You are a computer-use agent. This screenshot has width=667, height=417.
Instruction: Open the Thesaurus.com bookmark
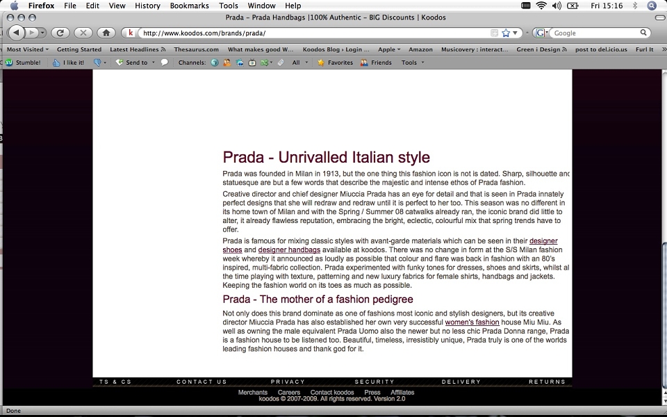coord(196,49)
